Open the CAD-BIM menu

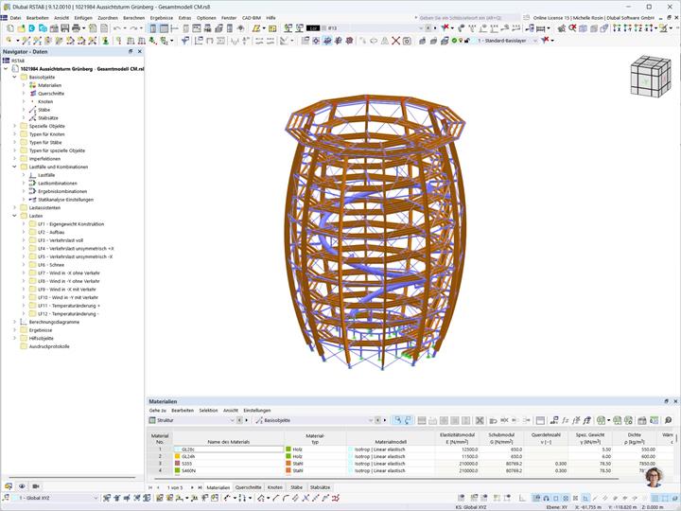click(252, 18)
